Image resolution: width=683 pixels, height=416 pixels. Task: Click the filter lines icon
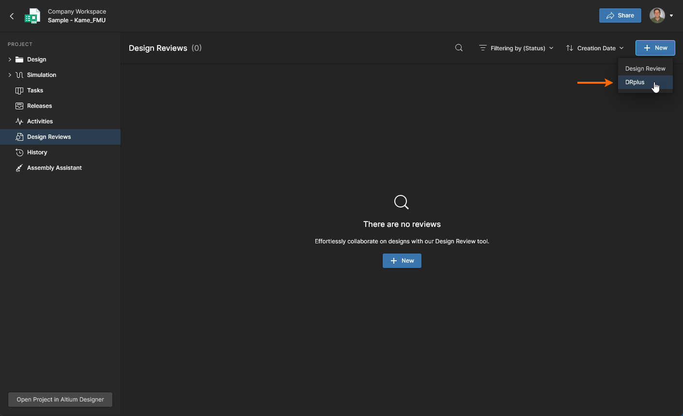click(x=482, y=48)
